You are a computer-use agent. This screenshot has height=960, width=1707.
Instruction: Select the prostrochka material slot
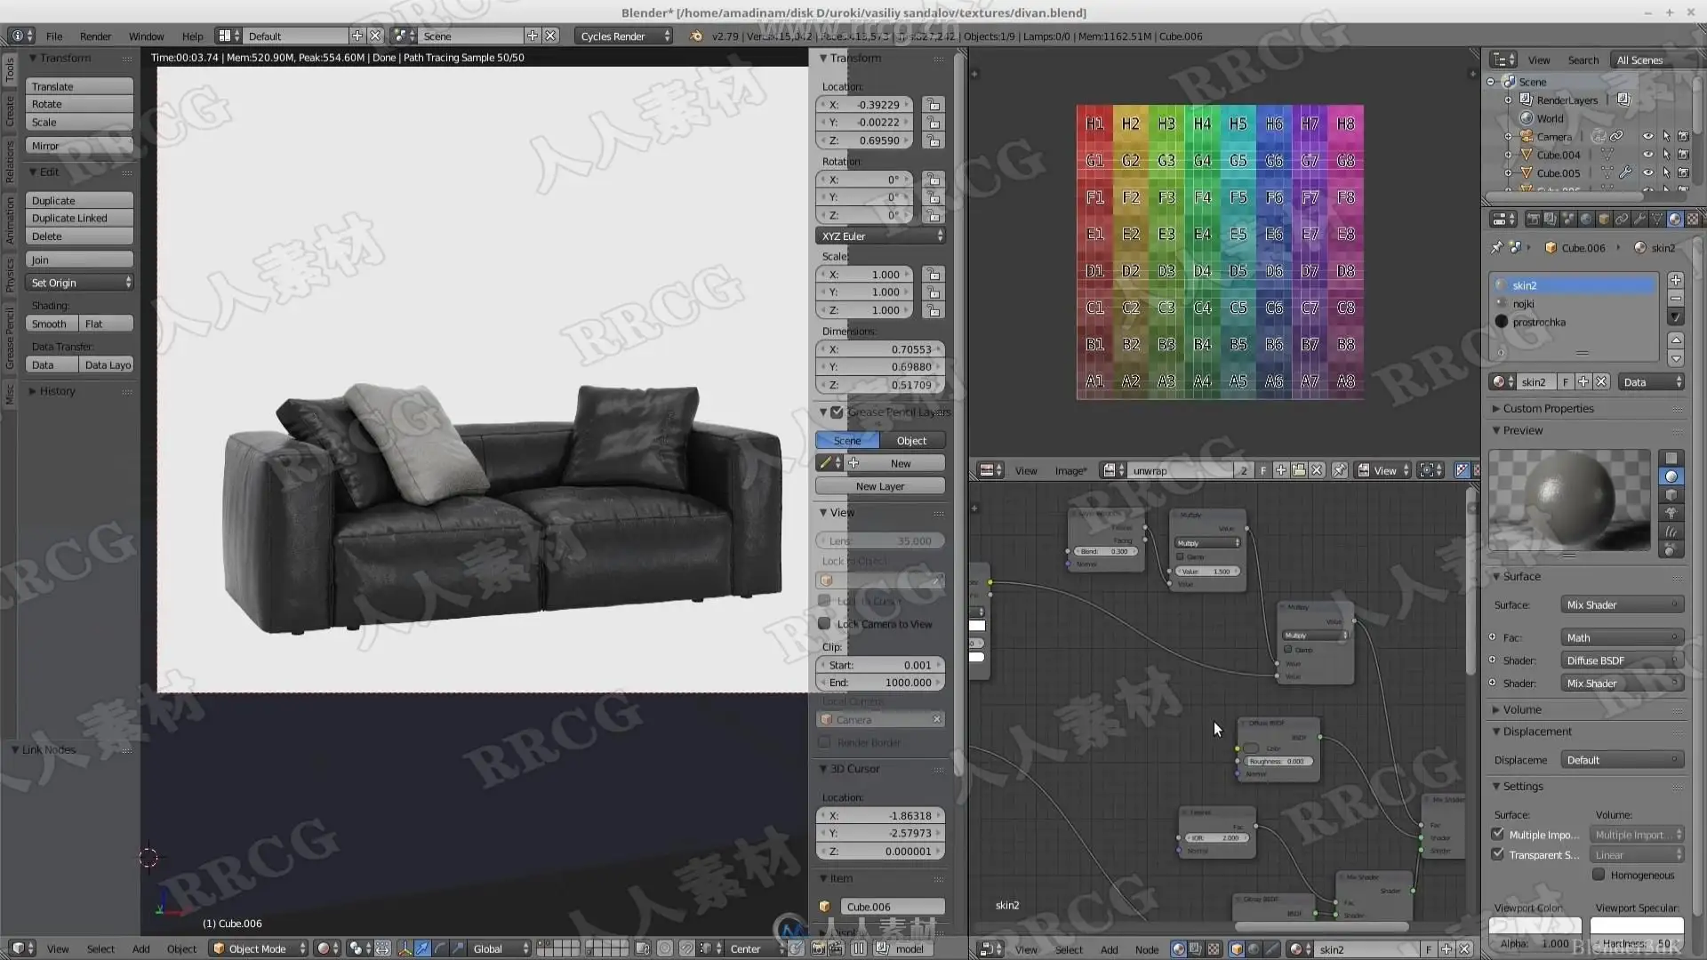(x=1539, y=323)
